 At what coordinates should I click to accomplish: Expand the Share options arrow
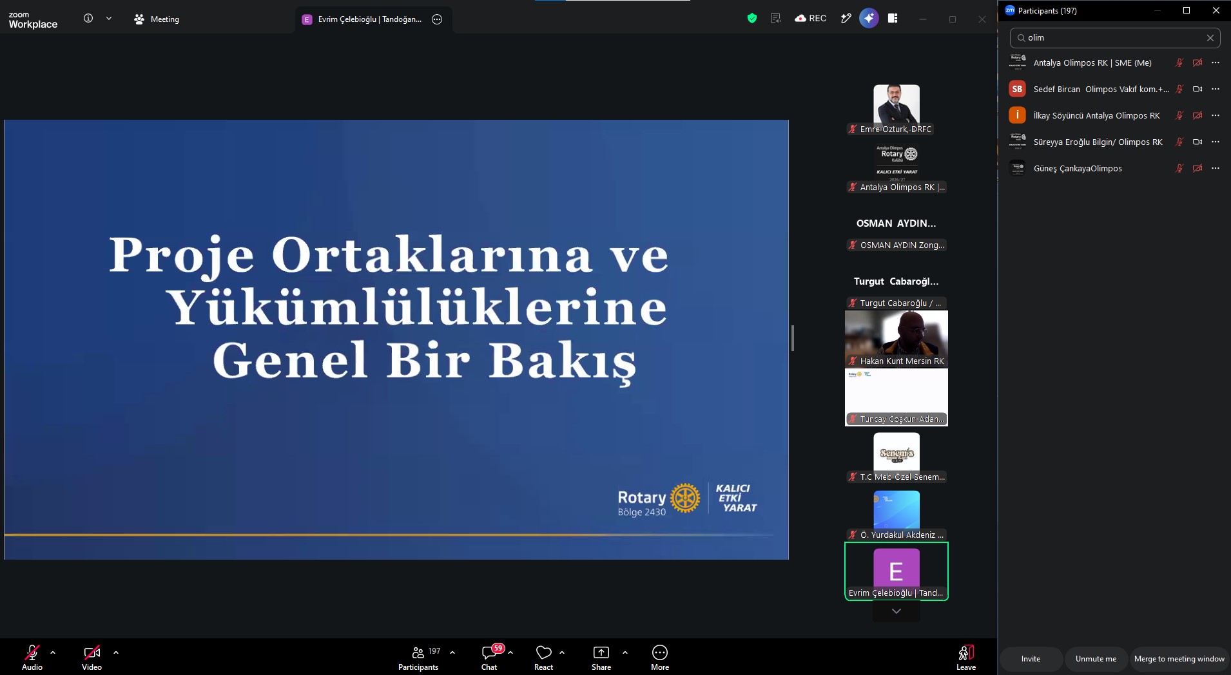click(x=625, y=652)
